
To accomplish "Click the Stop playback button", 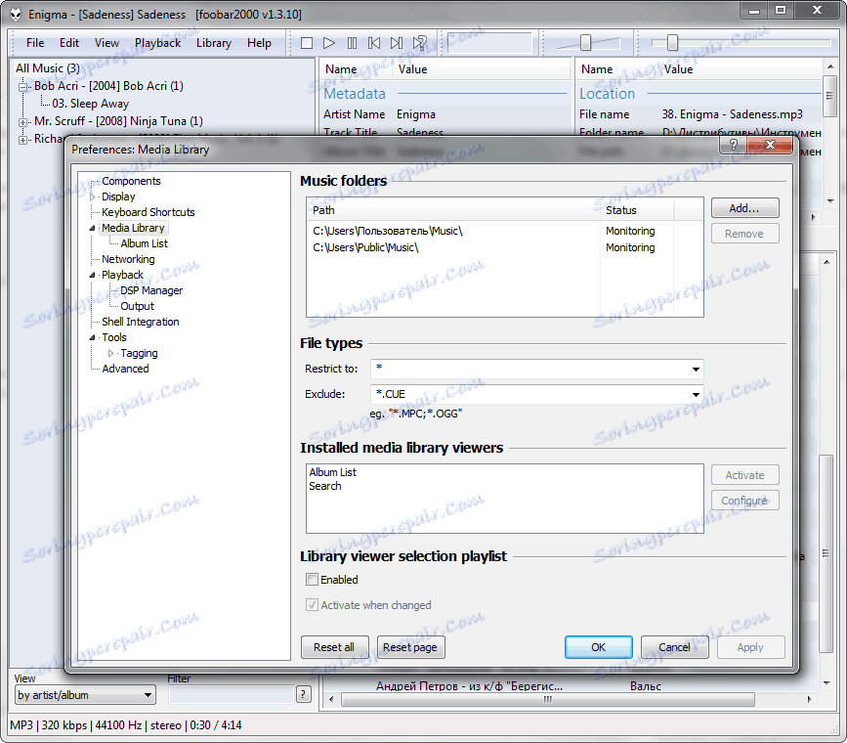I will point(307,43).
